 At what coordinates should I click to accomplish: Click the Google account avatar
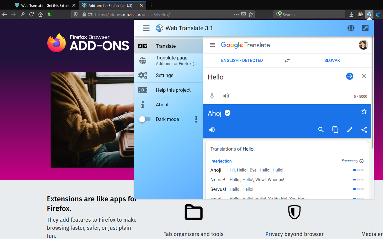click(x=364, y=45)
